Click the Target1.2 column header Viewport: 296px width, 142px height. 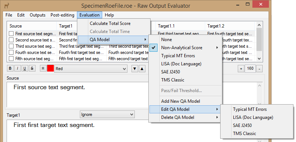pyautogui.click(x=230, y=26)
